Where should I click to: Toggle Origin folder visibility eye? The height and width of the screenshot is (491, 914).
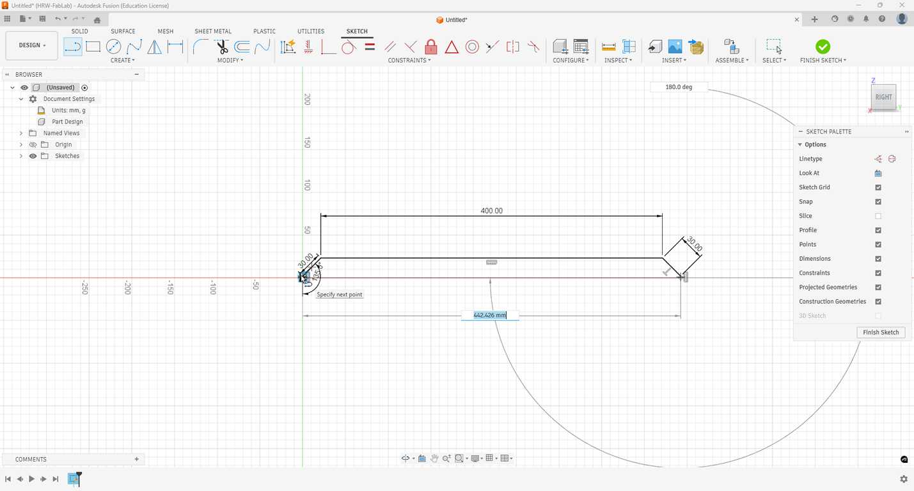(33, 144)
